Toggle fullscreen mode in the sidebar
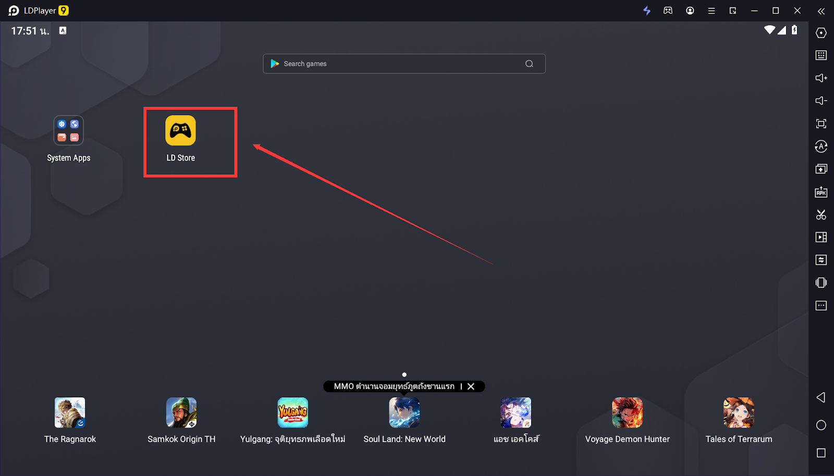This screenshot has width=834, height=476. (x=821, y=123)
